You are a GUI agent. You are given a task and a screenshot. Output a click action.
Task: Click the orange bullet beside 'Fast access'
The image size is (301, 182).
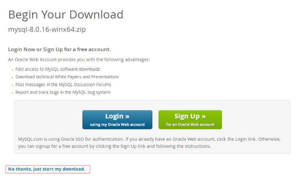[x=12, y=70]
